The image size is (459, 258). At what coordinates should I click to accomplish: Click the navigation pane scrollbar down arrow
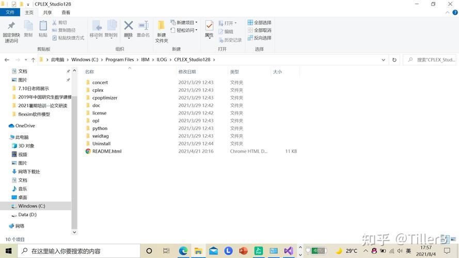pos(74,232)
